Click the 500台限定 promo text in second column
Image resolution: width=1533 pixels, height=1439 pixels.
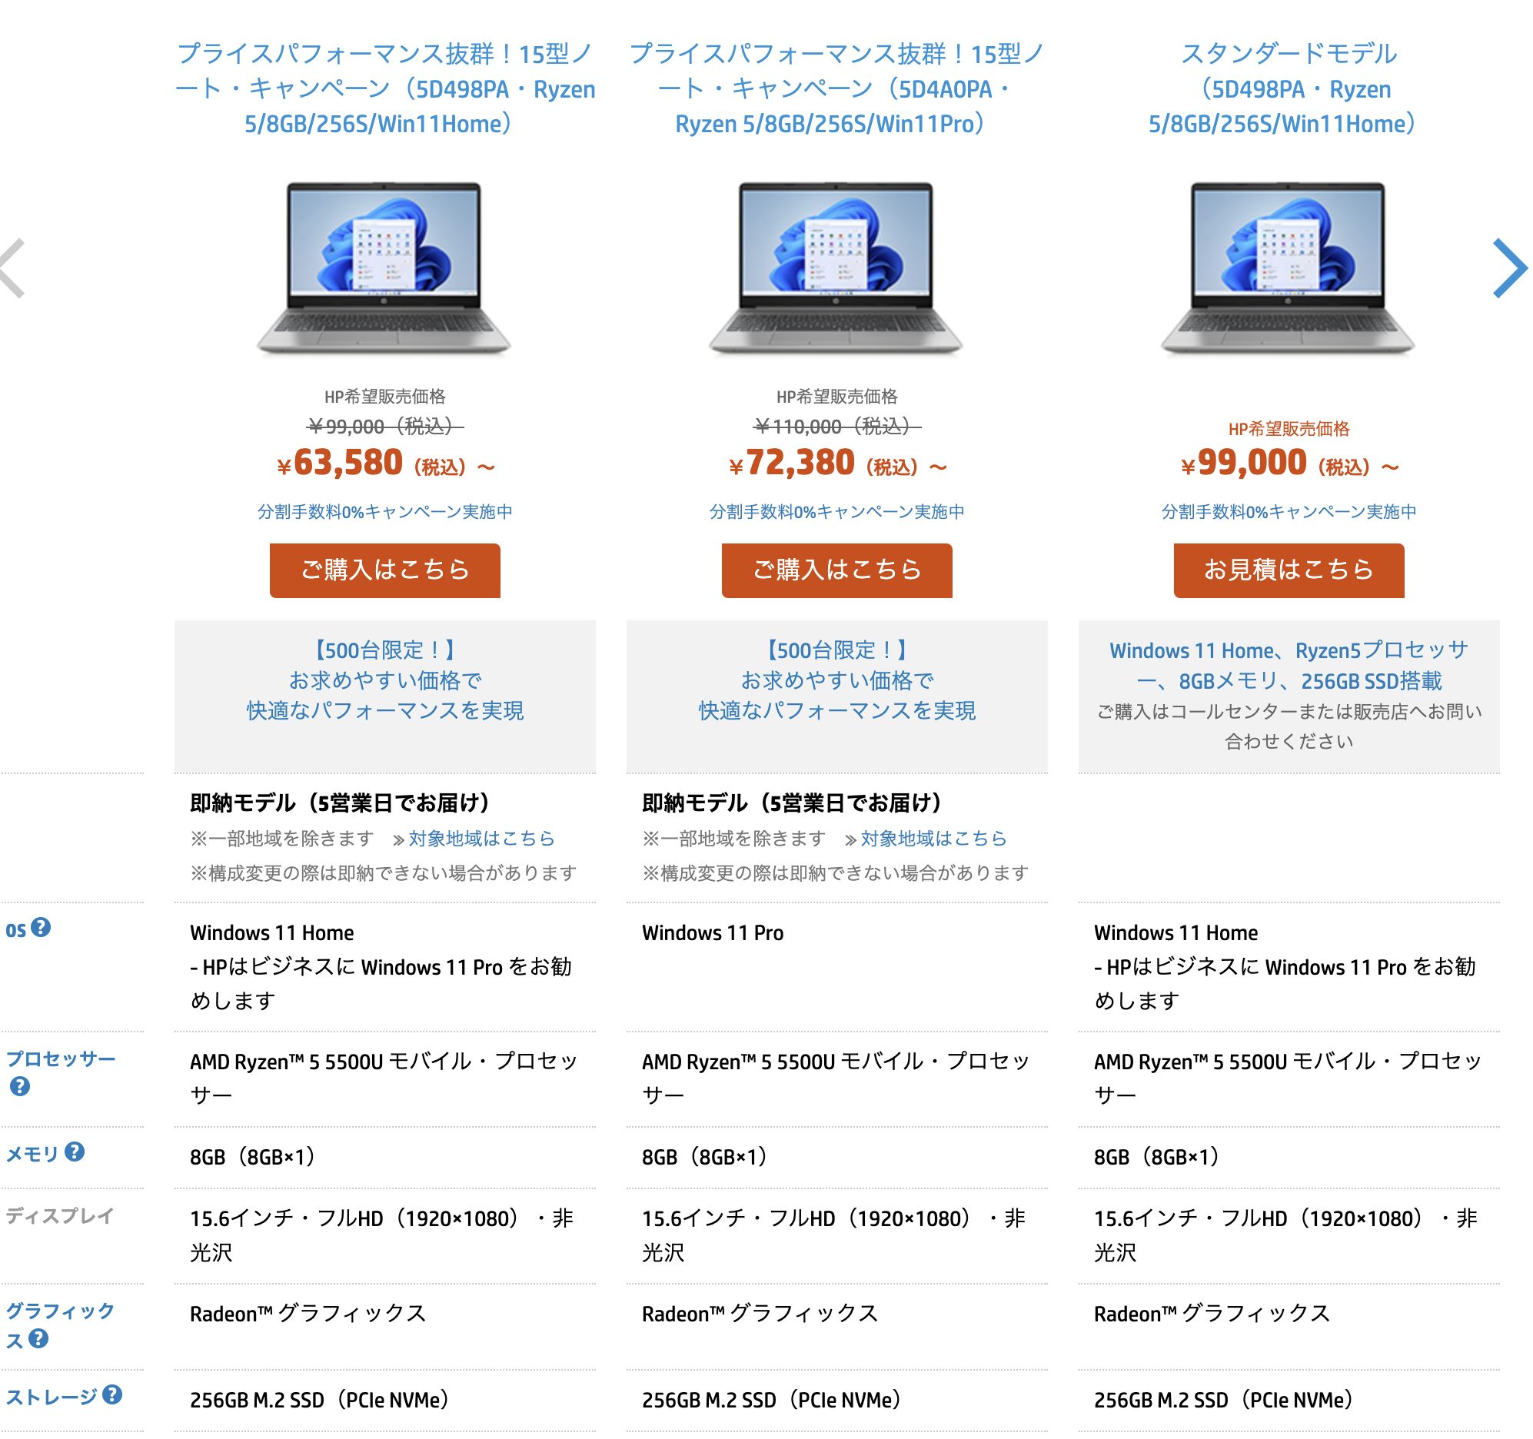coord(836,680)
